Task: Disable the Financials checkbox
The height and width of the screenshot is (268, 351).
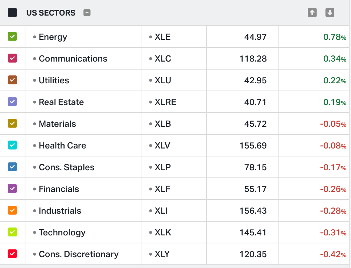Action: click(x=12, y=189)
